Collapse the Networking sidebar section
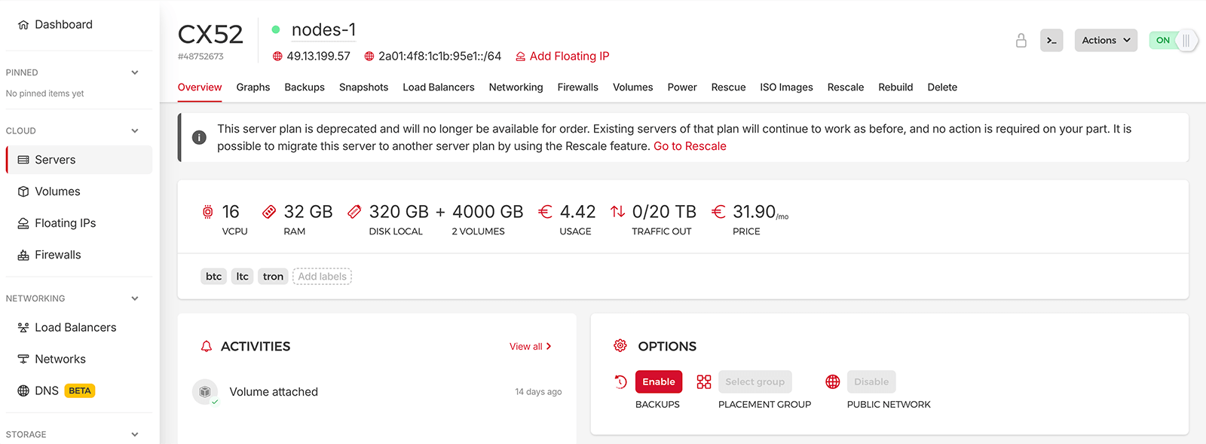The image size is (1206, 444). [x=135, y=299]
